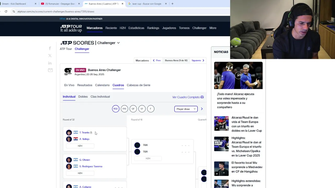This screenshot has width=335, height=188.
Task: Go to Siguiente tournament
Action: [x=198, y=61]
